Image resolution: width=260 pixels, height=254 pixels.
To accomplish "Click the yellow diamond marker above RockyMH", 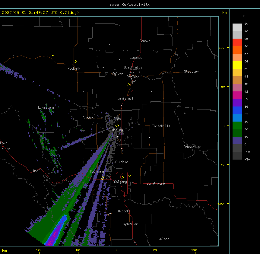I will (x=75, y=62).
